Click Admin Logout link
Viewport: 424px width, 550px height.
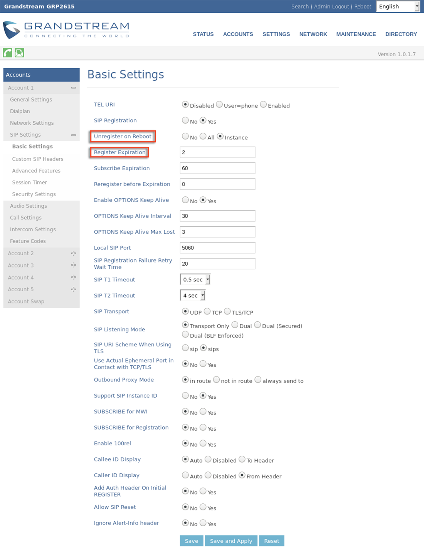(331, 7)
